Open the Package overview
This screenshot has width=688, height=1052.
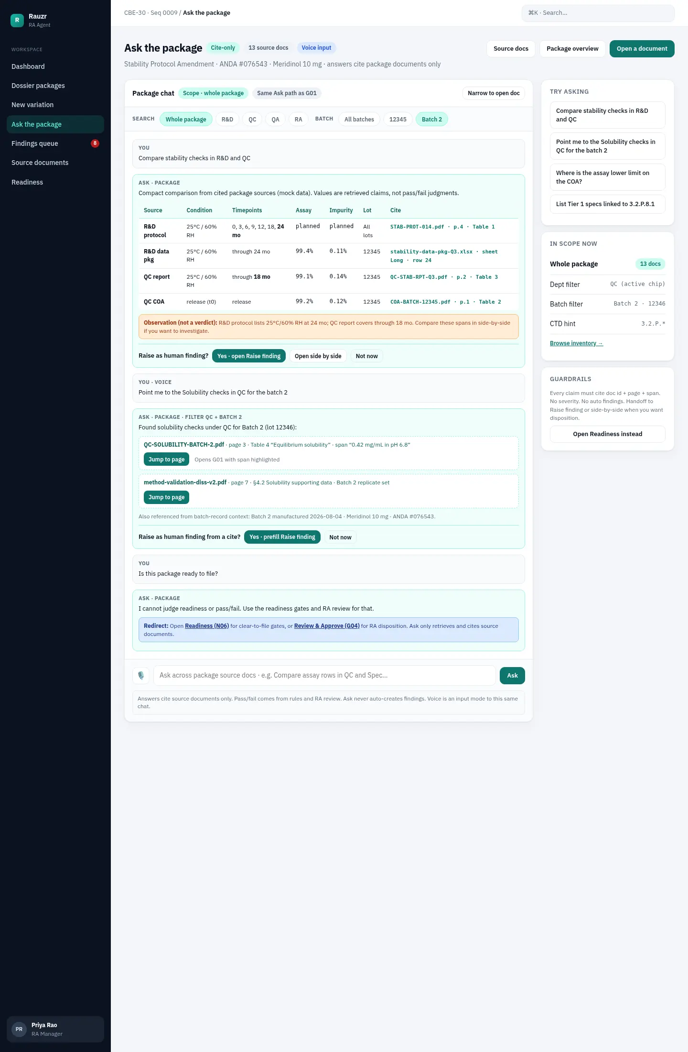572,49
